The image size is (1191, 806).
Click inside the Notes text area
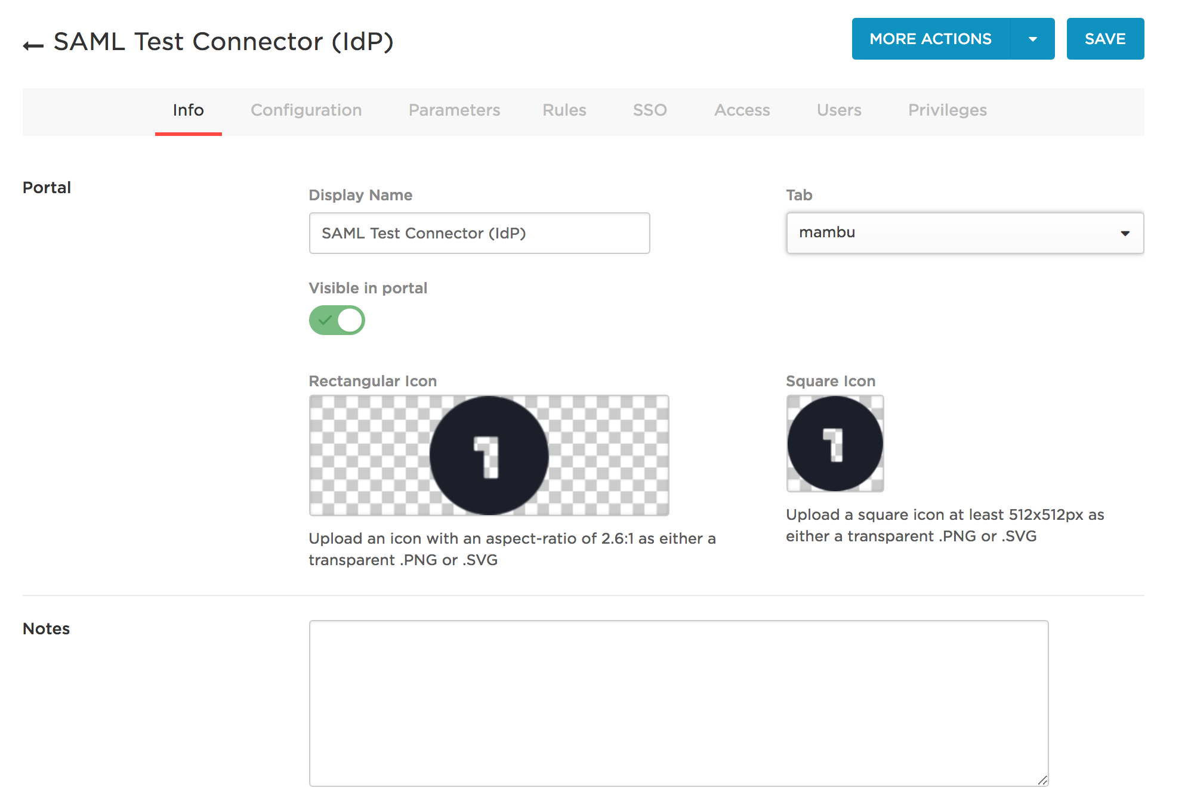pos(678,703)
